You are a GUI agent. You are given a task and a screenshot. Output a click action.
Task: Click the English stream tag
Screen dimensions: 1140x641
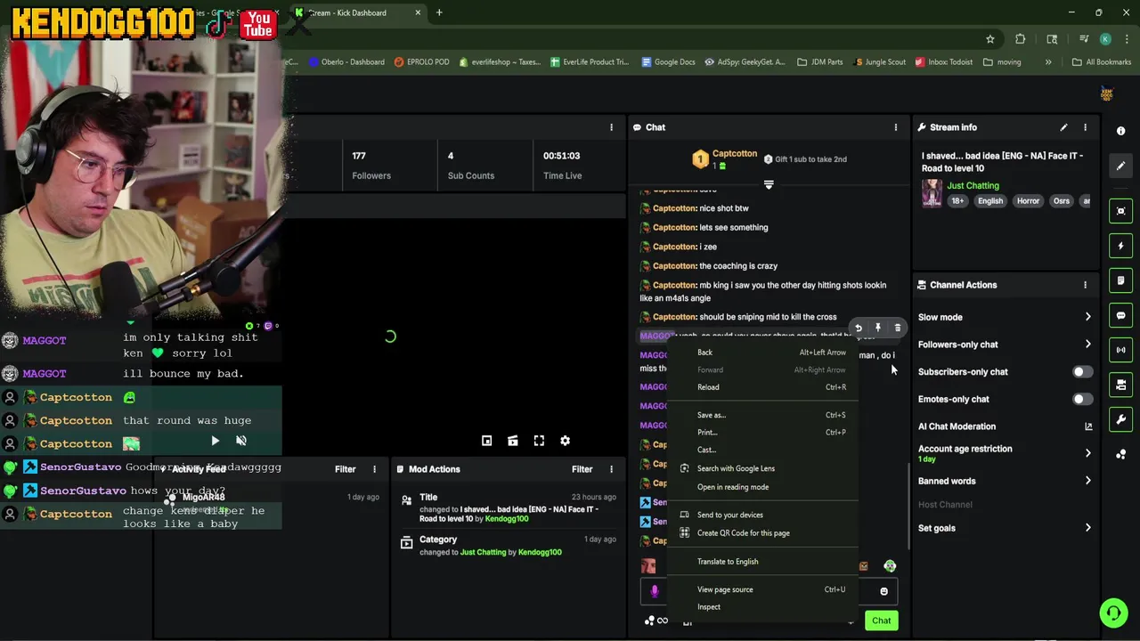coord(990,201)
